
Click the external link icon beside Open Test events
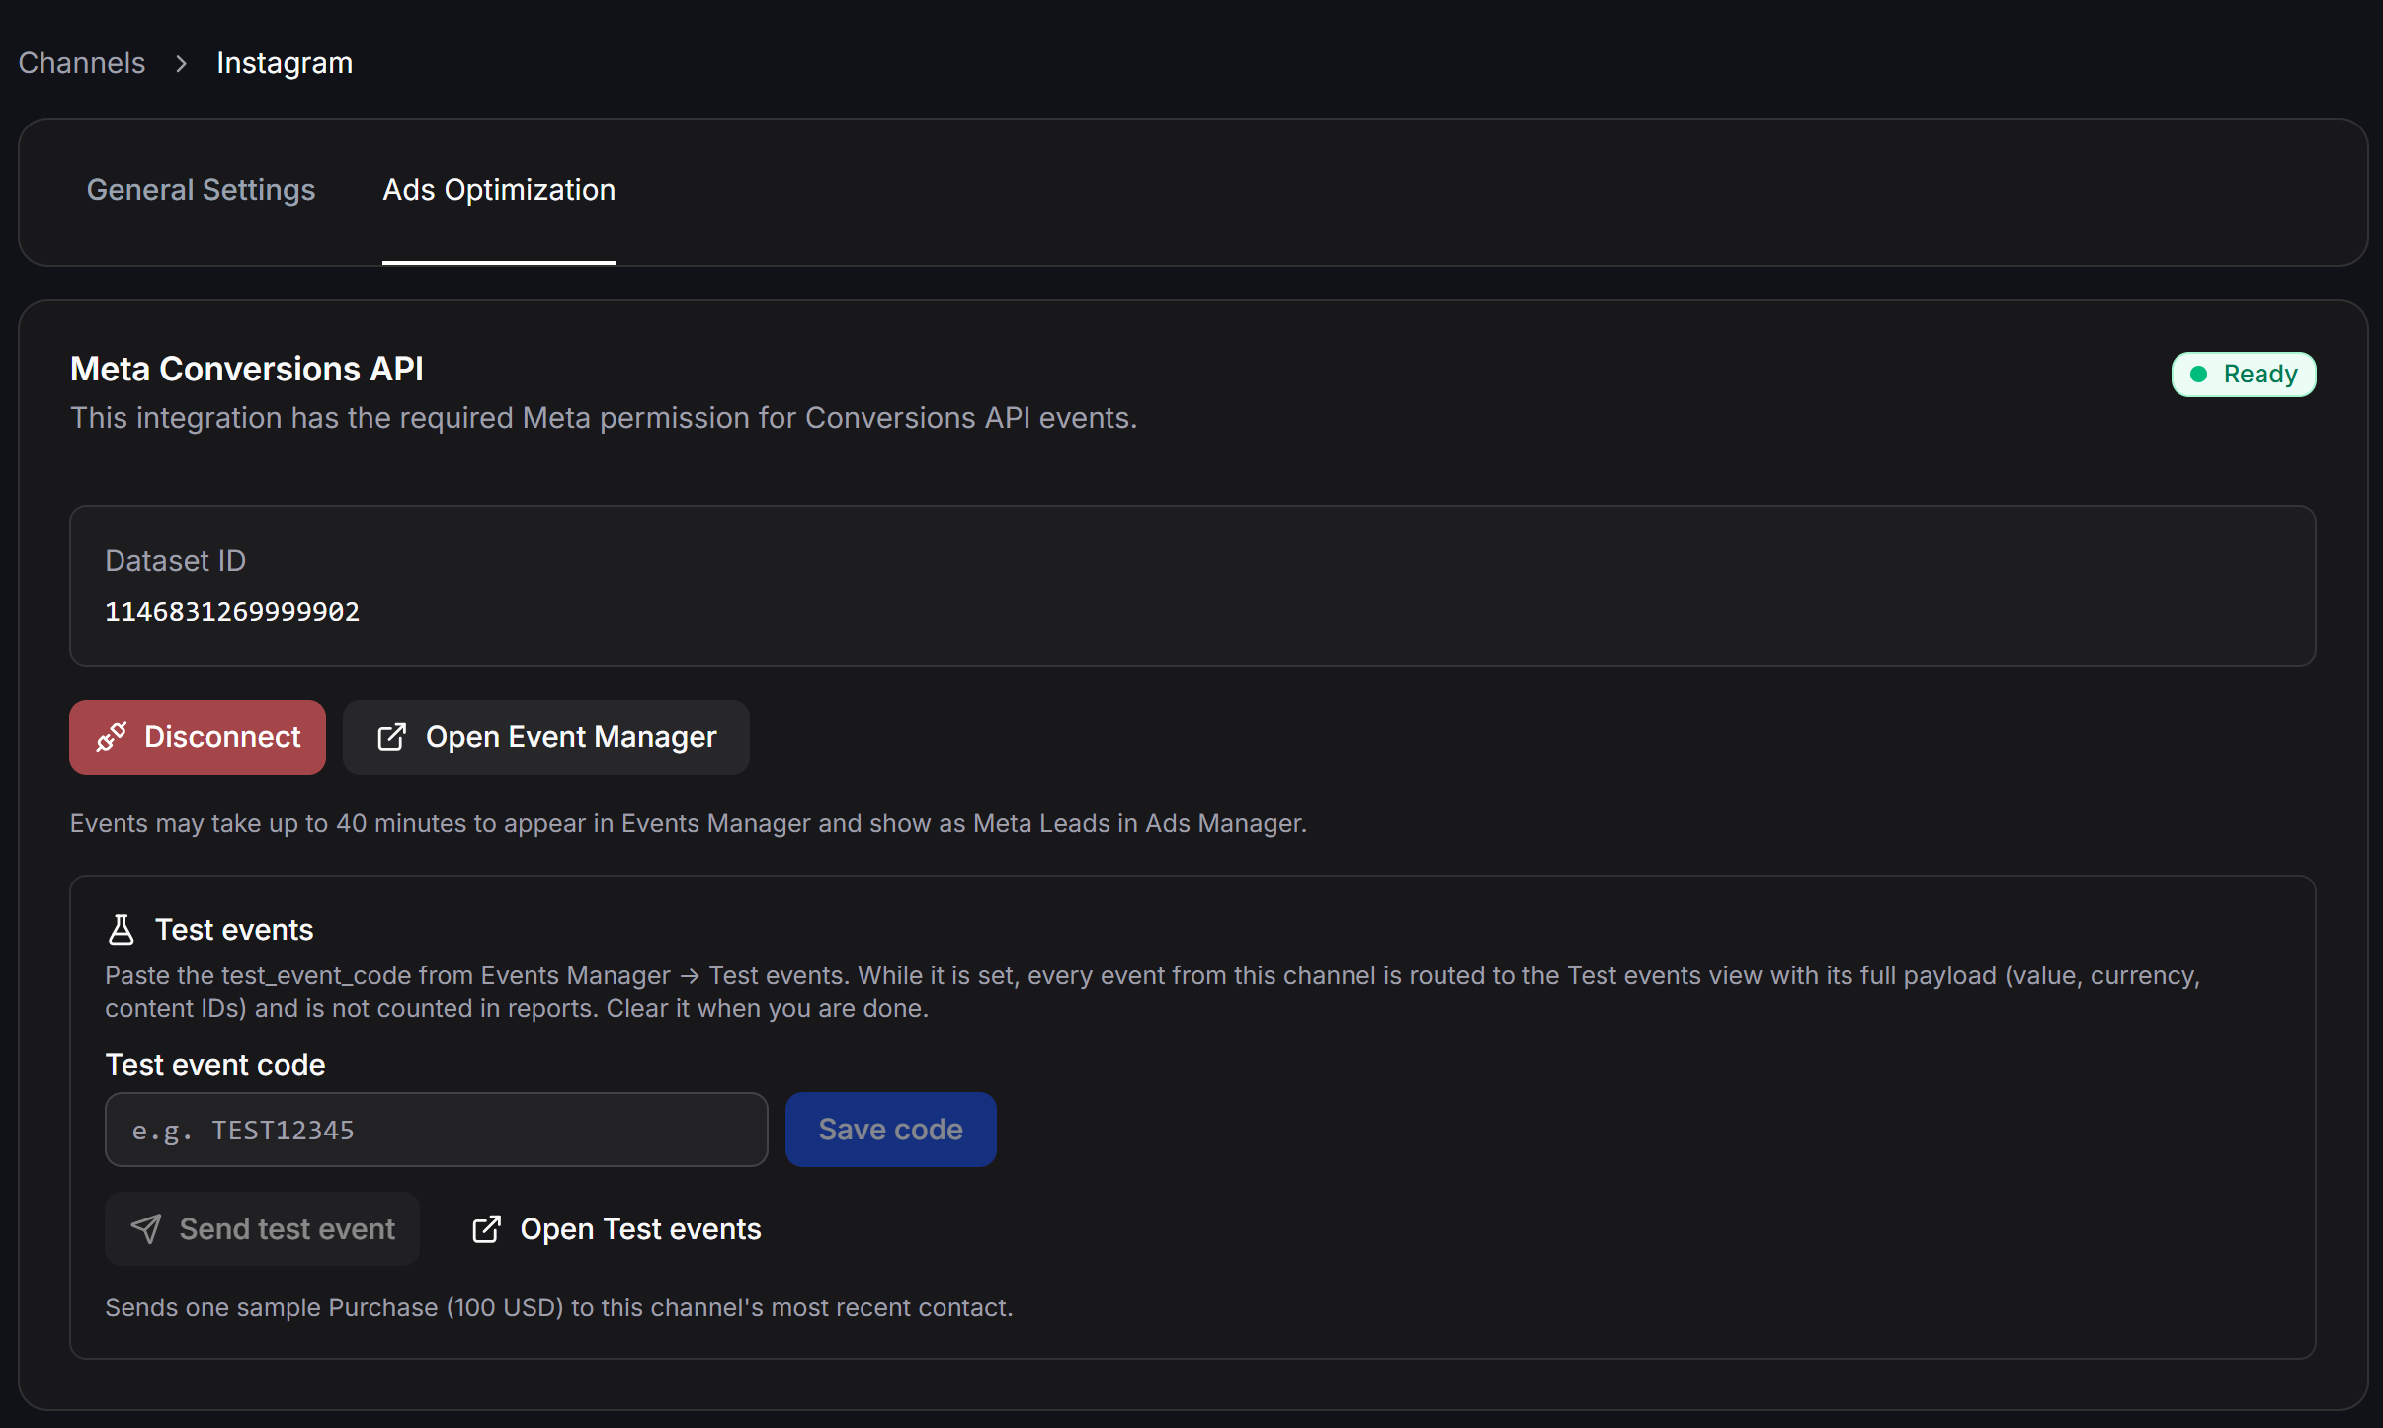click(x=486, y=1229)
